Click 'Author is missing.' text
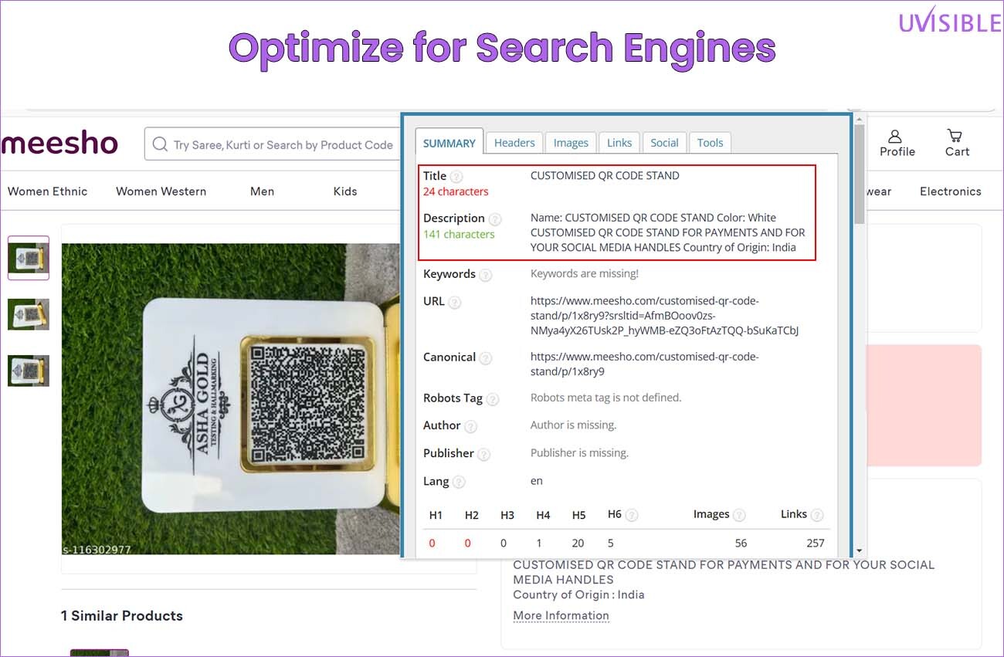The width and height of the screenshot is (1004, 657). (x=574, y=425)
